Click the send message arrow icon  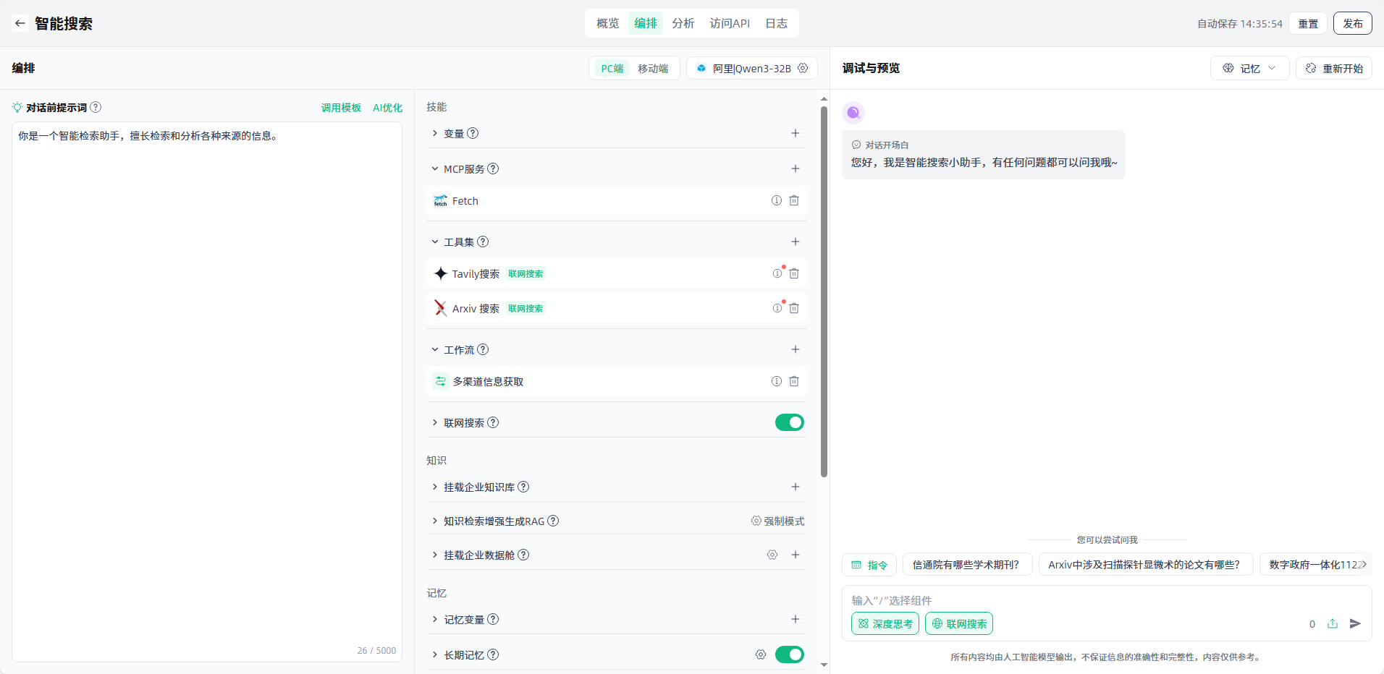click(1355, 623)
